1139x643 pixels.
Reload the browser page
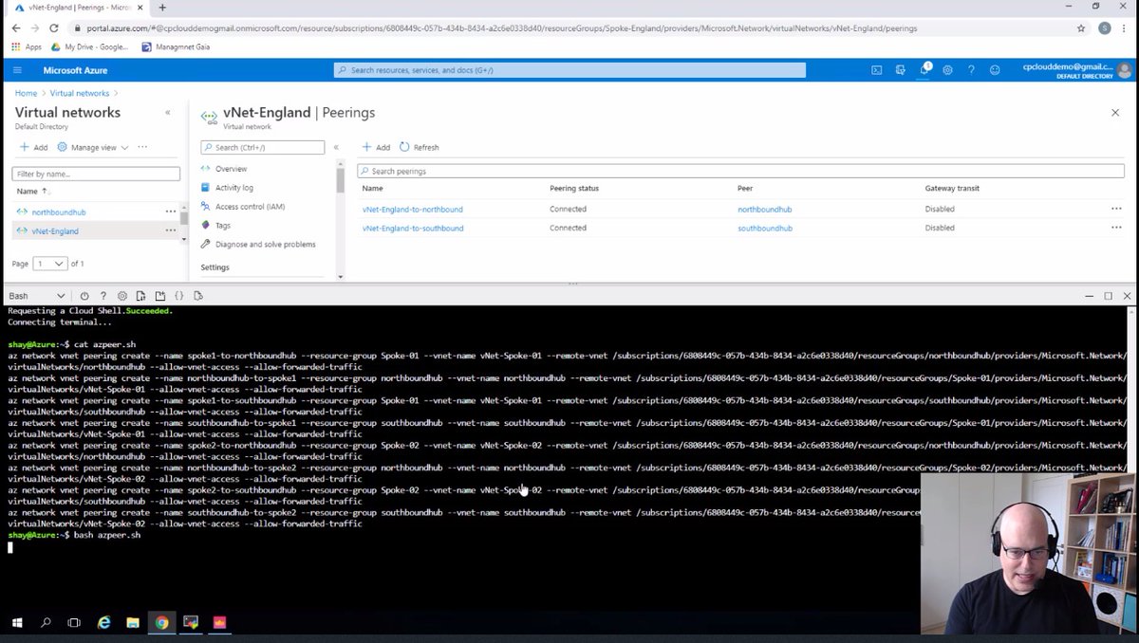(53, 28)
